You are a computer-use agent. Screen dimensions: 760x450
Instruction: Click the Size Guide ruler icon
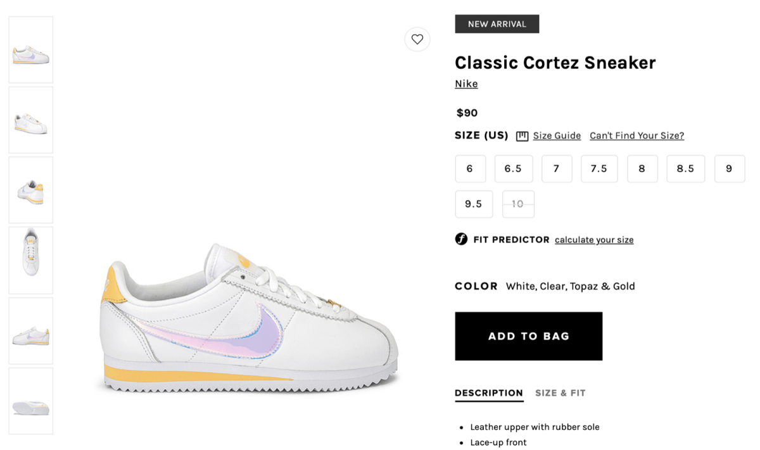(522, 136)
